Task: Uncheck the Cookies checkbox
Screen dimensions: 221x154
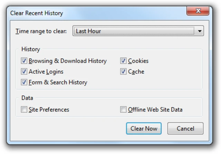Action: tap(123, 61)
